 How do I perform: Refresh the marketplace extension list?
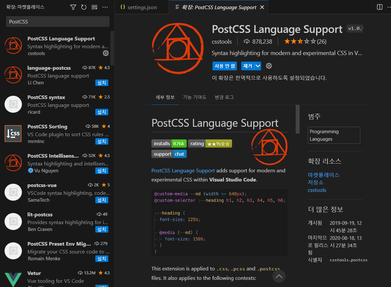coord(84,7)
